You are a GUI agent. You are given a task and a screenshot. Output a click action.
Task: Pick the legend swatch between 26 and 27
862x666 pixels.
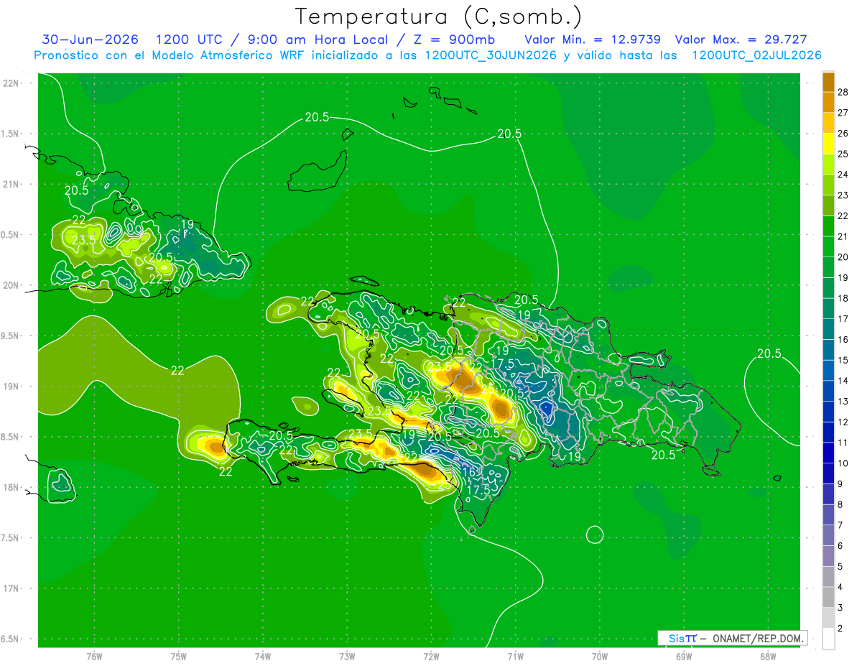point(828,124)
